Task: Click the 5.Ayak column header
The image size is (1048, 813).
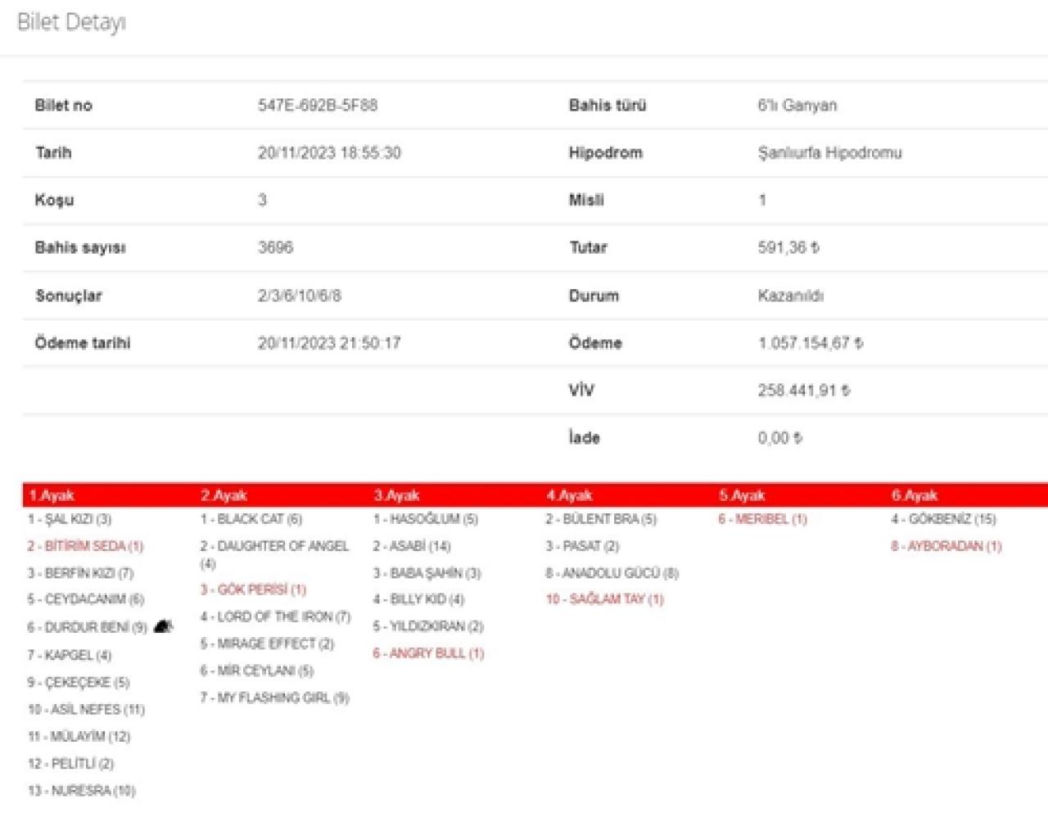Action: [742, 495]
